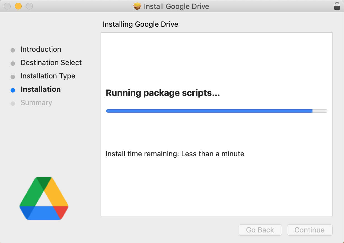
Task: Click the faded bullet next to Summary
Action: (13, 103)
